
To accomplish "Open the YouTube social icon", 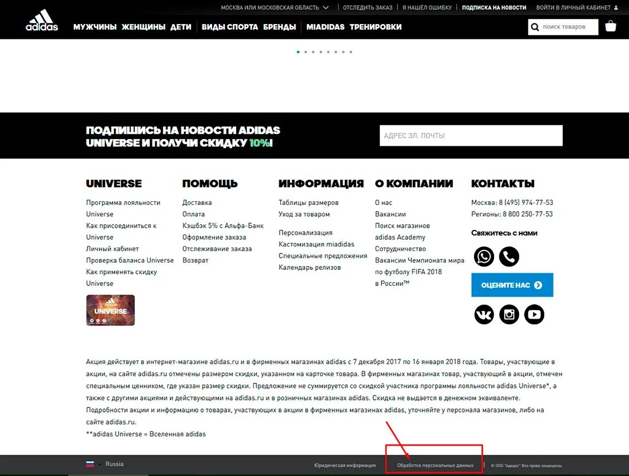I will (x=534, y=314).
